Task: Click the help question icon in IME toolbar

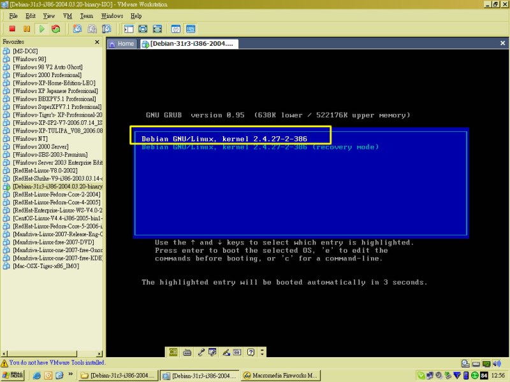Action: pos(251,353)
